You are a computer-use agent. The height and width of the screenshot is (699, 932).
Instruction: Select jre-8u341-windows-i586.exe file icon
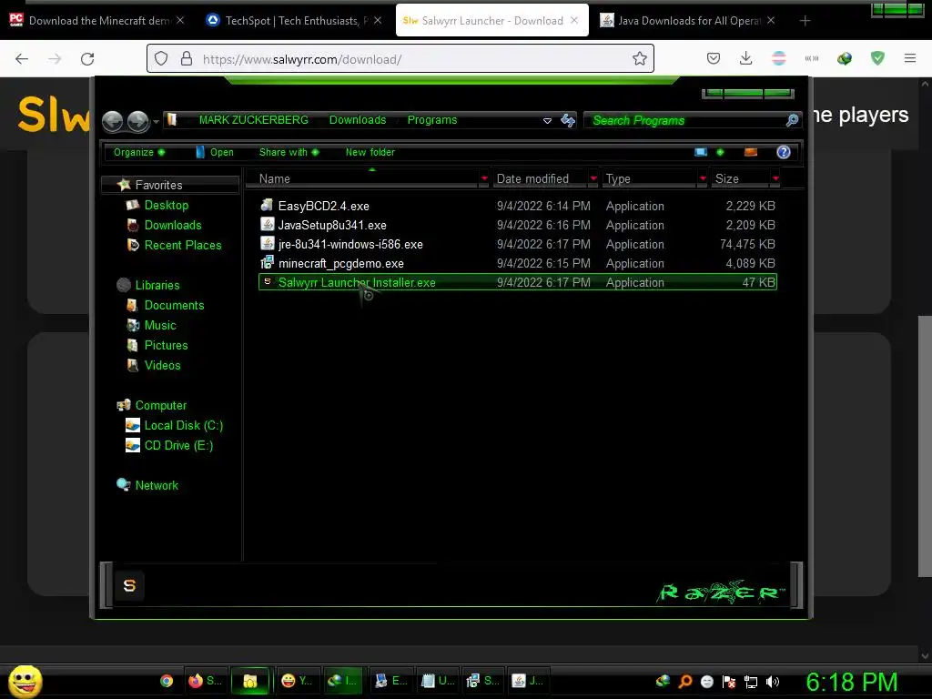(x=267, y=243)
